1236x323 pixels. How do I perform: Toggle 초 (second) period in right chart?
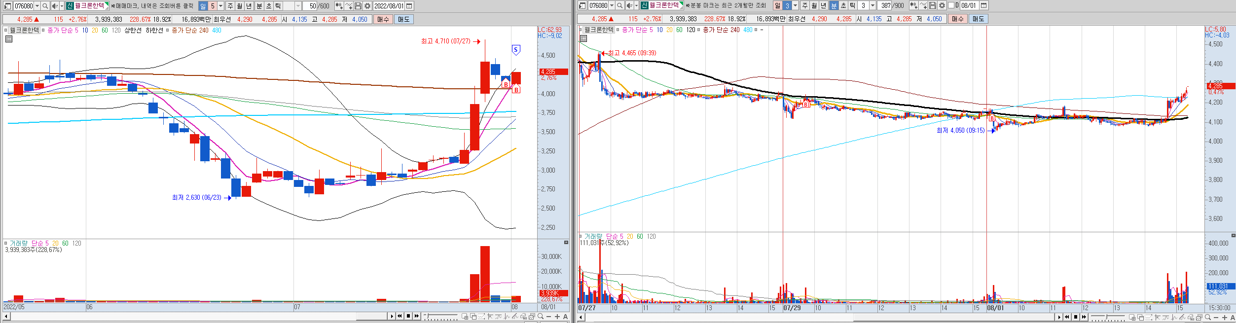point(843,5)
